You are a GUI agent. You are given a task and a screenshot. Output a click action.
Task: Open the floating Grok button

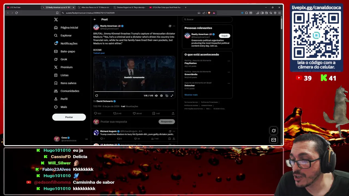pyautogui.click(x=273, y=131)
